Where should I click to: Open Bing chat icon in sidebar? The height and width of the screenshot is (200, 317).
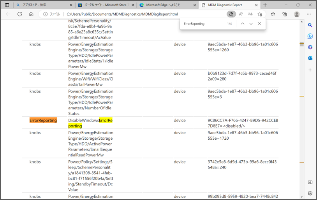click(310, 36)
